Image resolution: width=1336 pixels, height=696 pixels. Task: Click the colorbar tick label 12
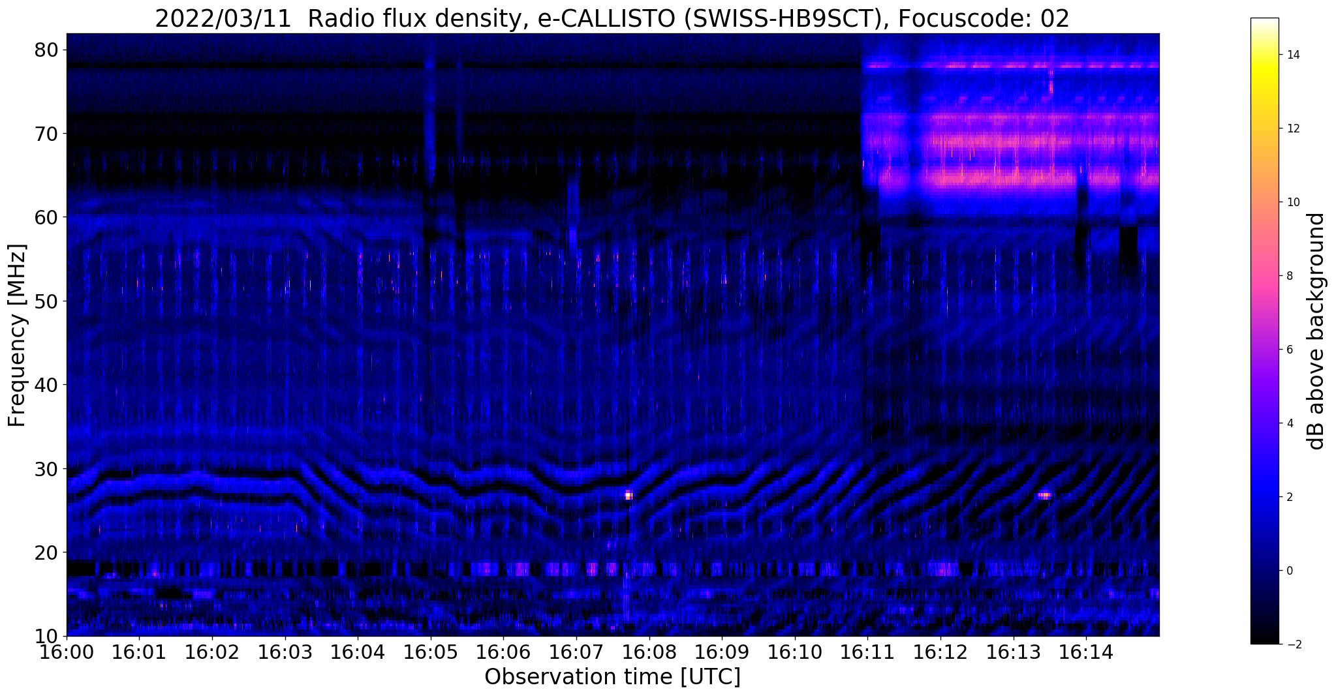click(1292, 129)
